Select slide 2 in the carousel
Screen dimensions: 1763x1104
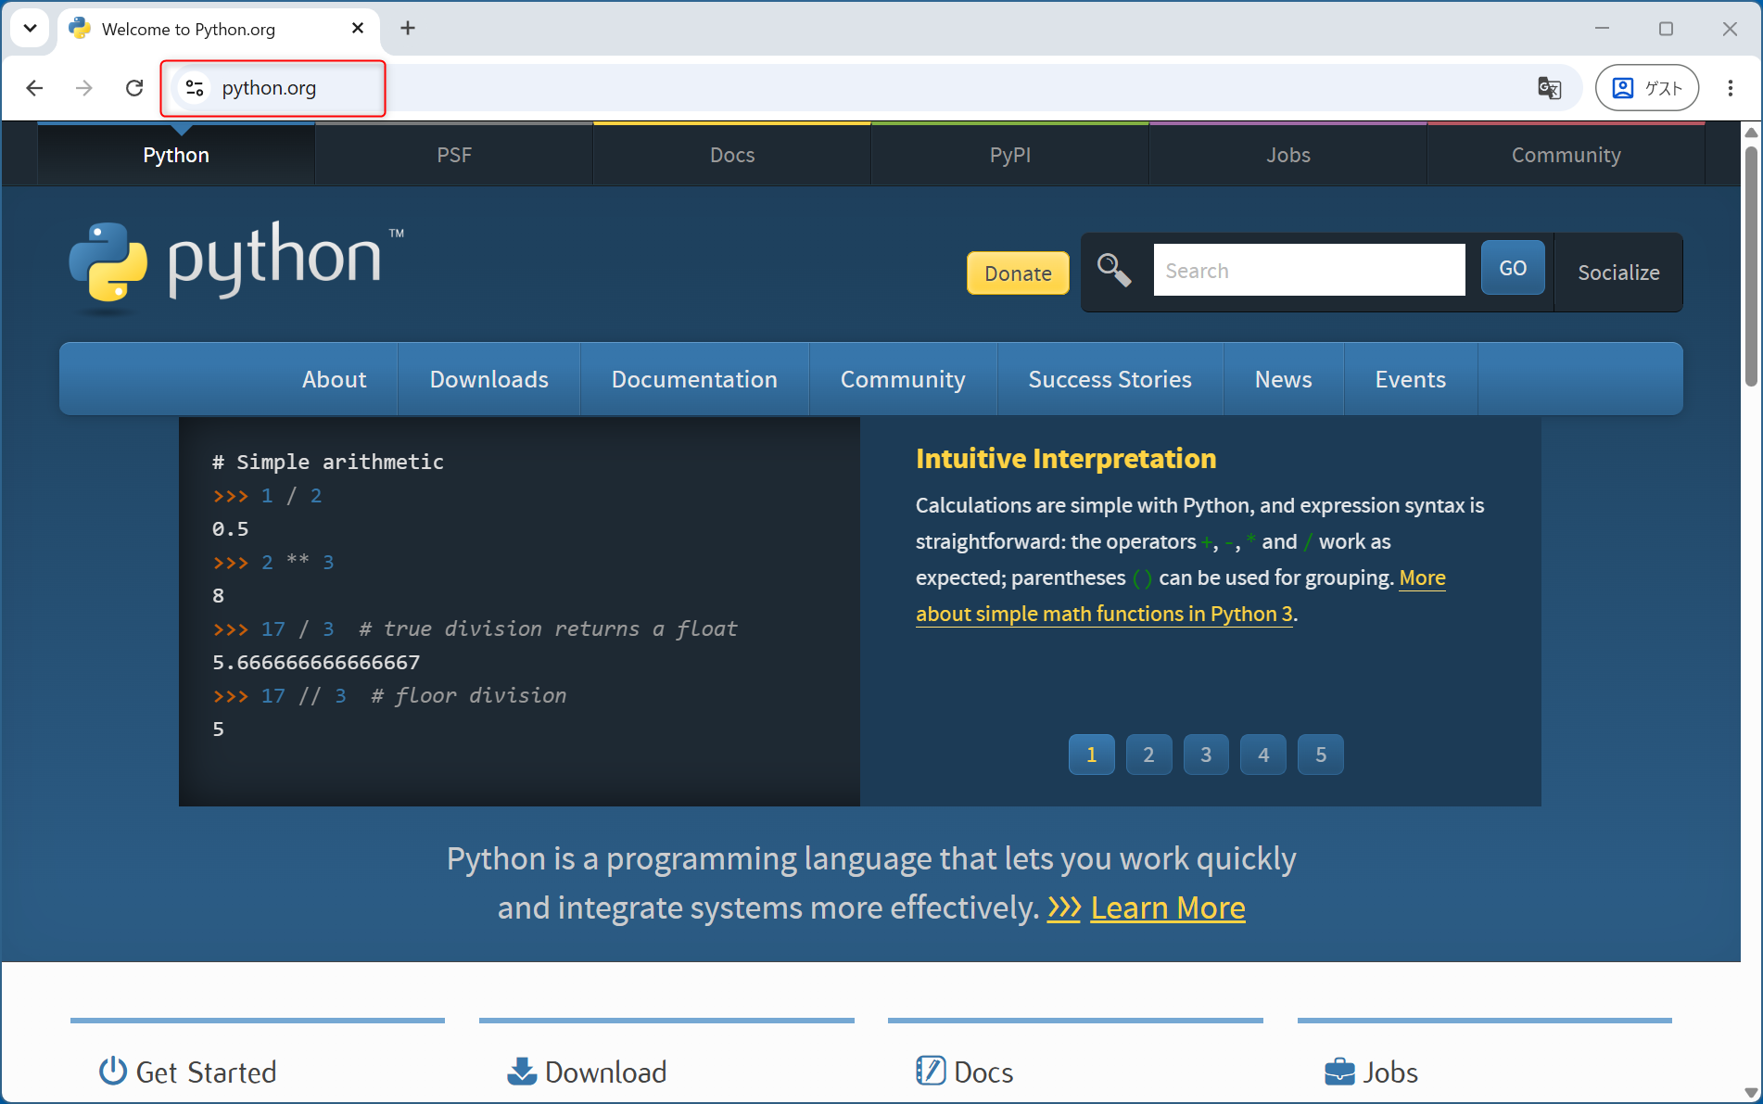click(1148, 755)
